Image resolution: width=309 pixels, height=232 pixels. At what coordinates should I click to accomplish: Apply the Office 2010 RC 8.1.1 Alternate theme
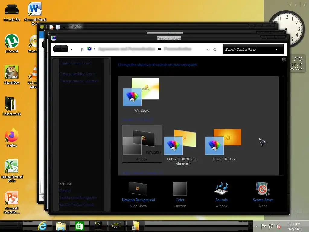[183, 147]
